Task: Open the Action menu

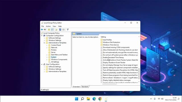Action: pyautogui.click(x=48, y=26)
